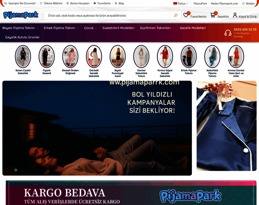Open Çocuk category
This screenshot has width=259, height=205.
coord(89,28)
